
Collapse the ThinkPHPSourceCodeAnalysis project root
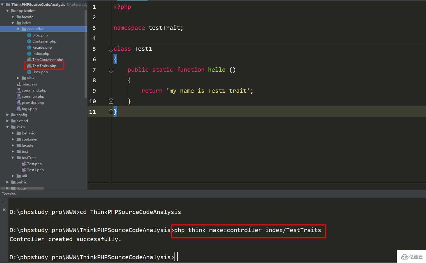[x=2, y=5]
